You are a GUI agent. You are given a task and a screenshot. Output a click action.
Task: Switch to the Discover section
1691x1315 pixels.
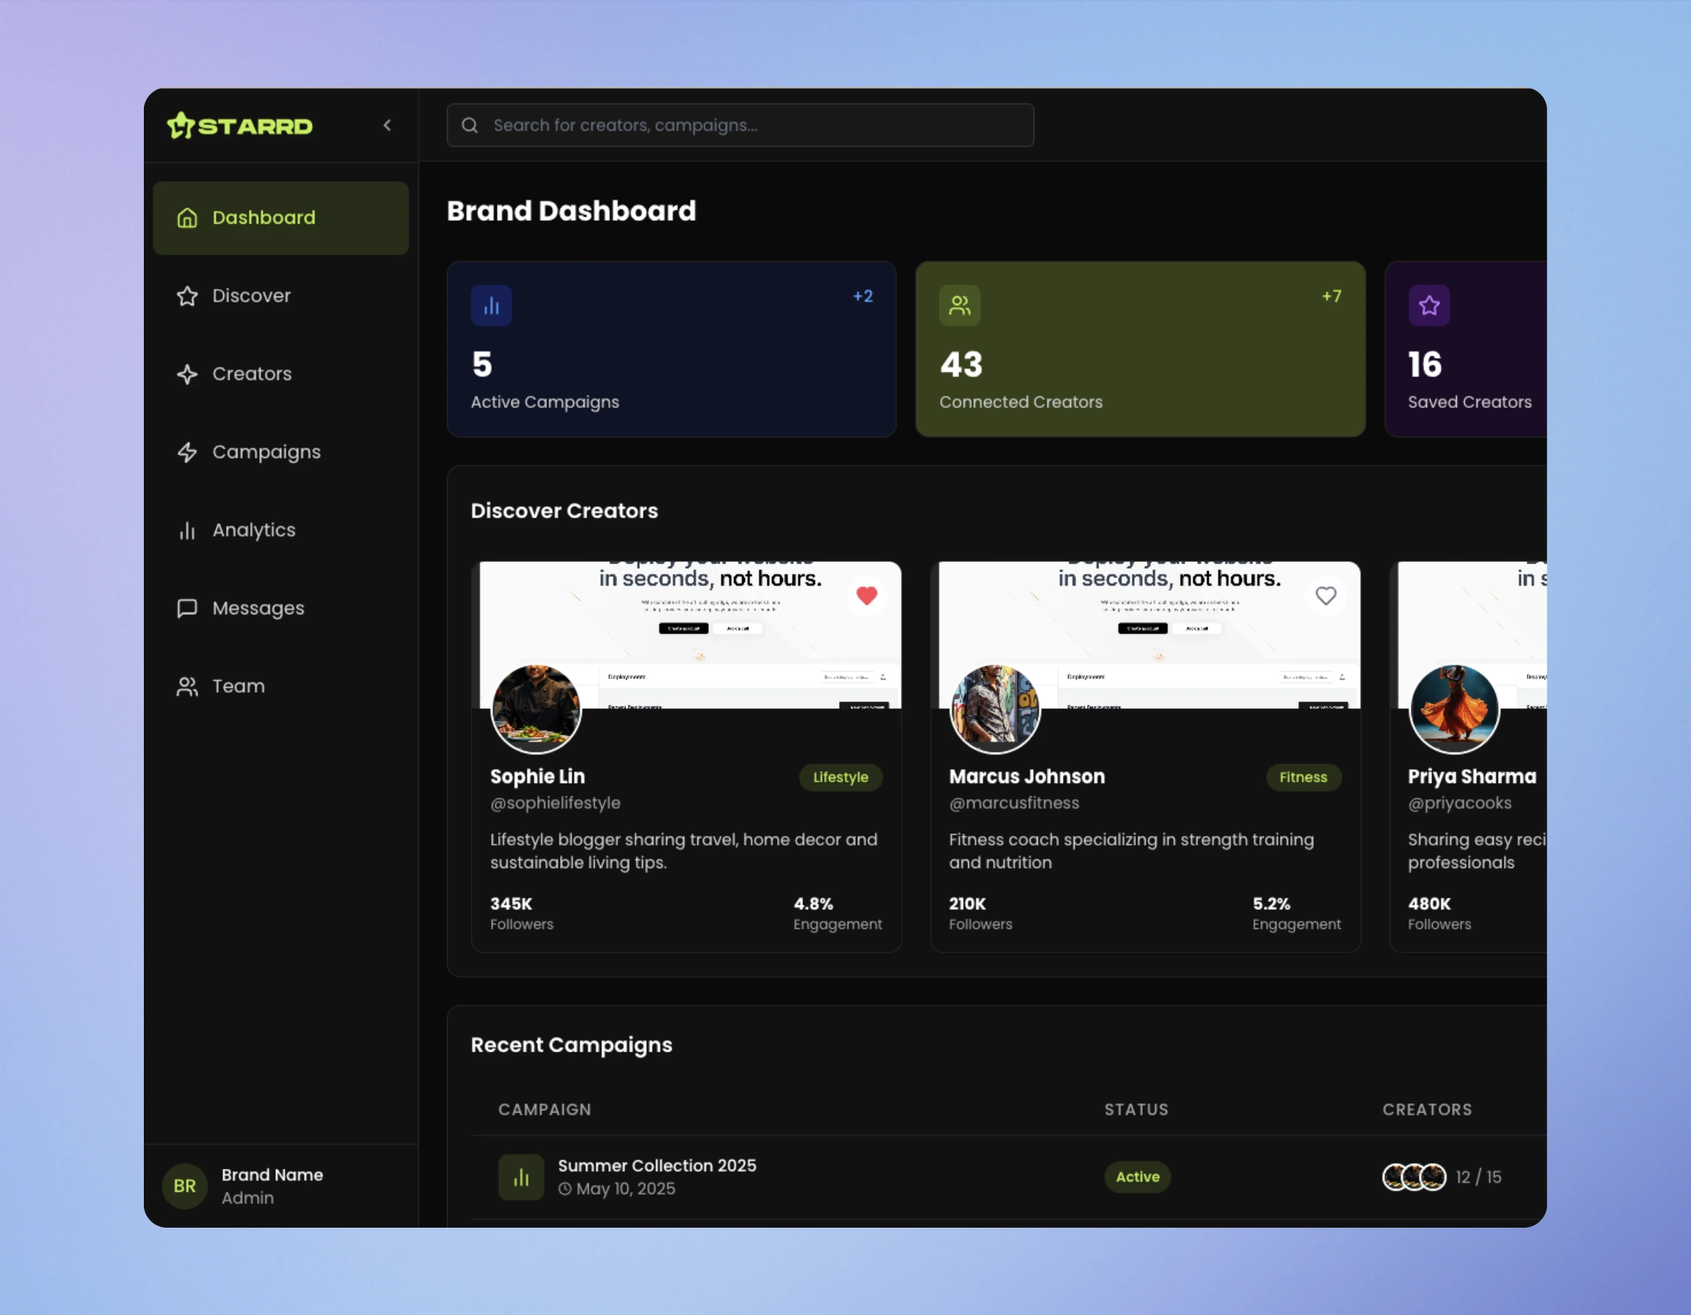point(252,296)
